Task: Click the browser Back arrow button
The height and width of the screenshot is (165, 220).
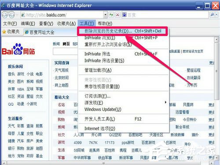Action: 5,15
